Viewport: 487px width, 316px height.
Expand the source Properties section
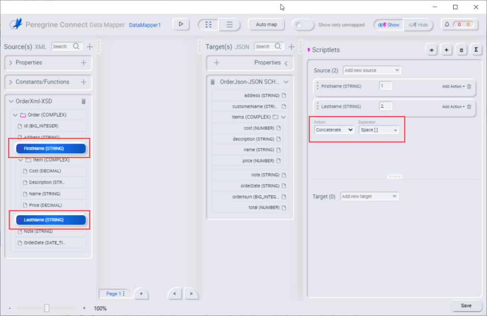[x=11, y=63]
